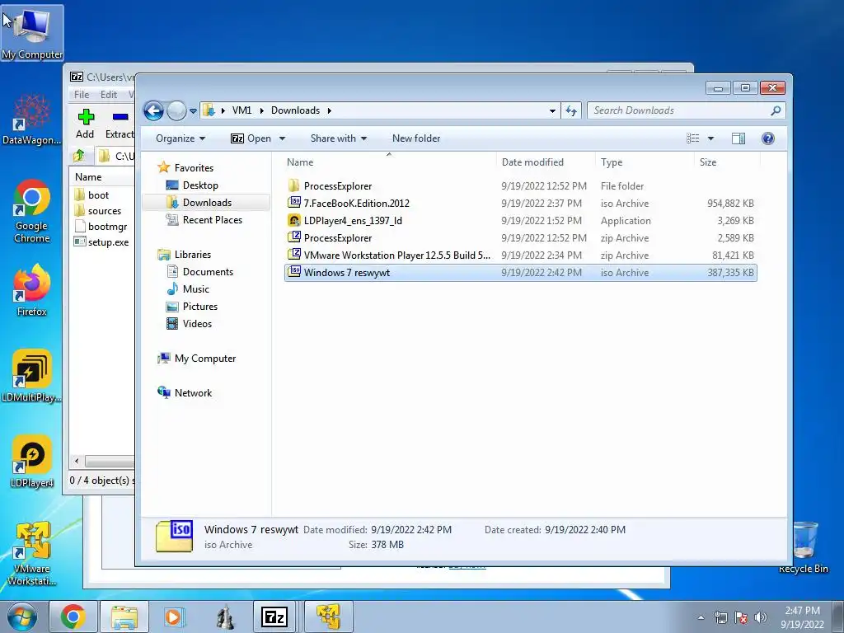Image resolution: width=844 pixels, height=633 pixels.
Task: Click the 7-Zip taskbar button
Action: tap(274, 617)
